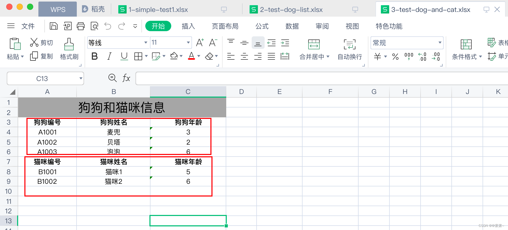Set middle vertical alignment
Image resolution: width=508 pixels, height=230 pixels.
pyautogui.click(x=244, y=43)
